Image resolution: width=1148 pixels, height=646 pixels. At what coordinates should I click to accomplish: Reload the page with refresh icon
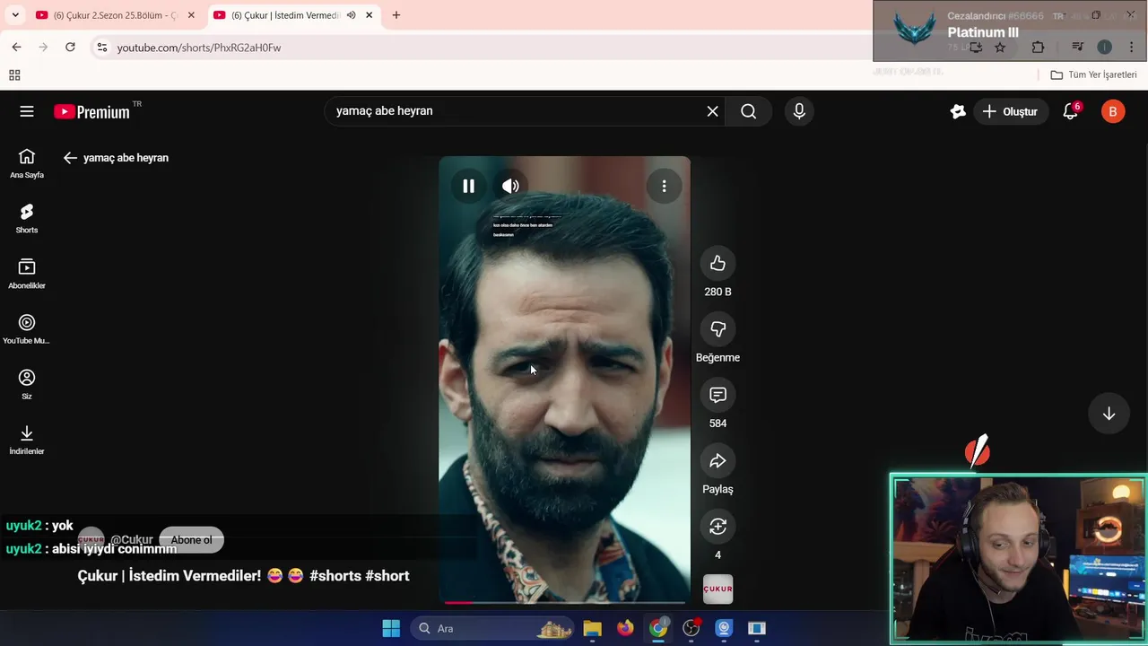(70, 47)
